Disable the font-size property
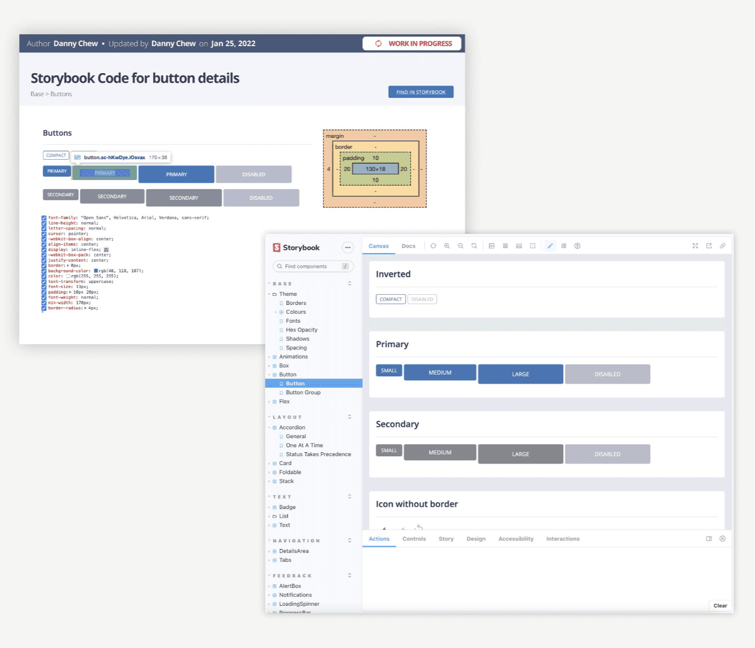 (44, 287)
